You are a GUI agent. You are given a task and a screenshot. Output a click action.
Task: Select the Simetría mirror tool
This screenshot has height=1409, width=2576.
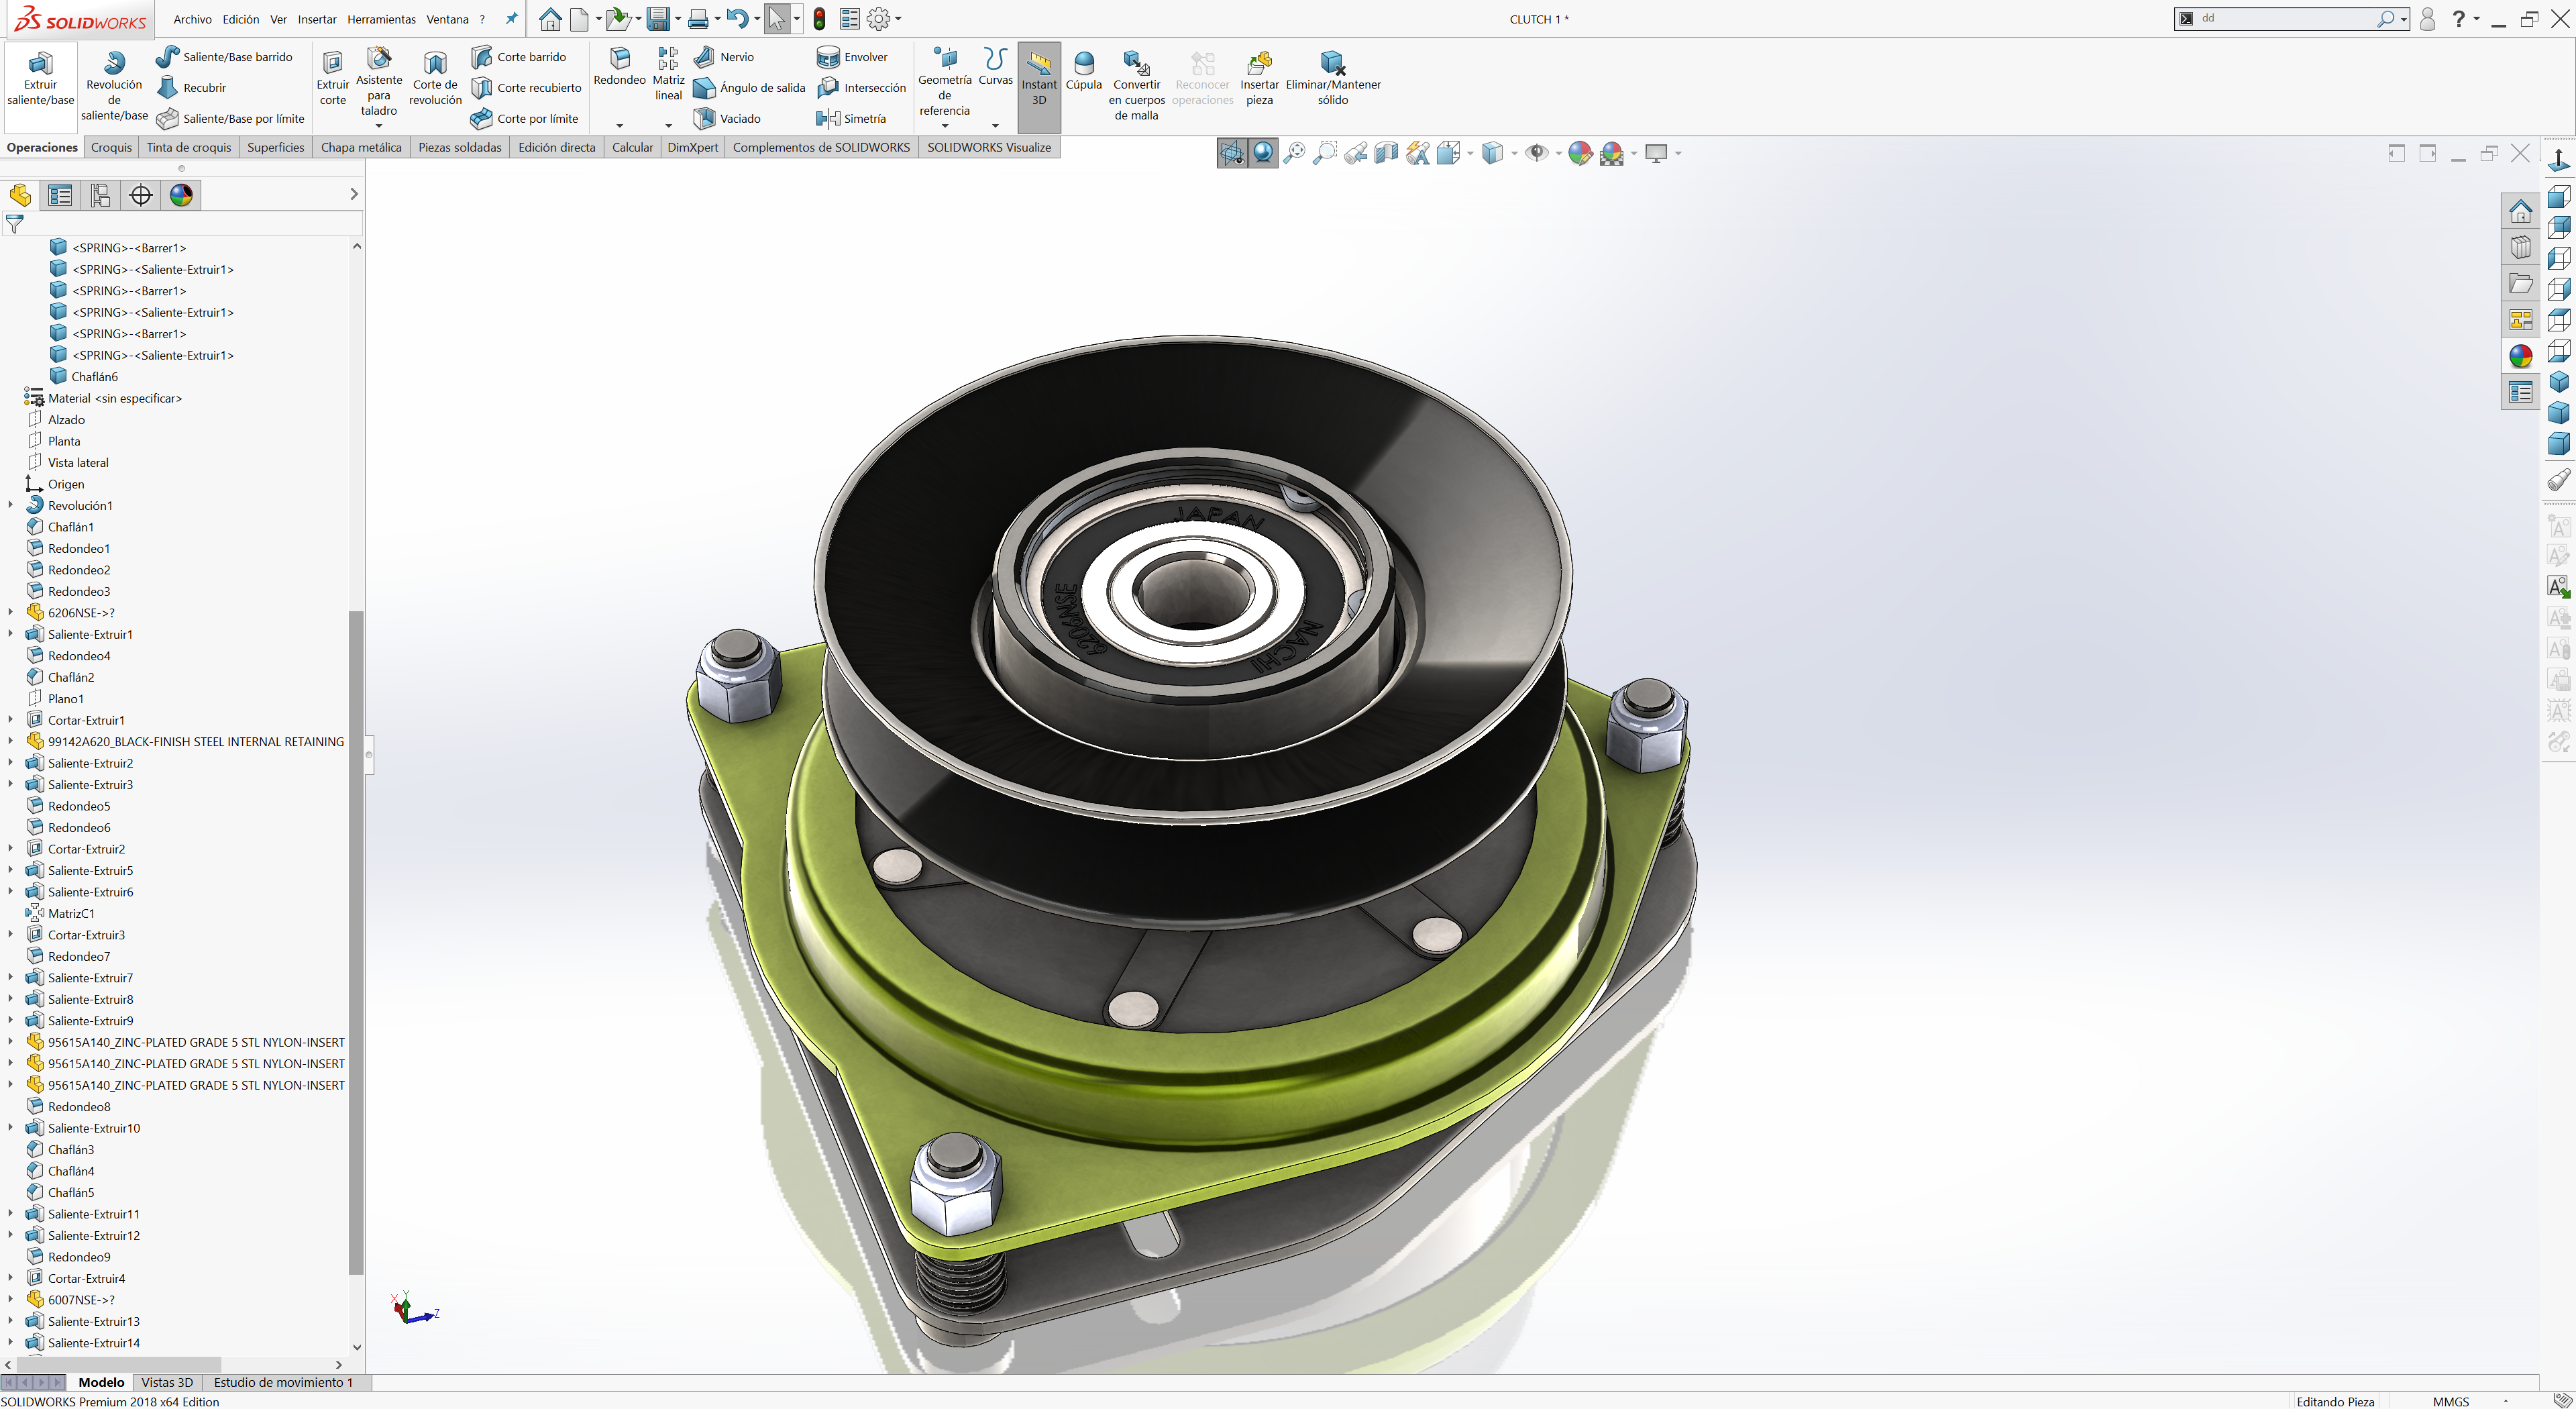pos(852,118)
